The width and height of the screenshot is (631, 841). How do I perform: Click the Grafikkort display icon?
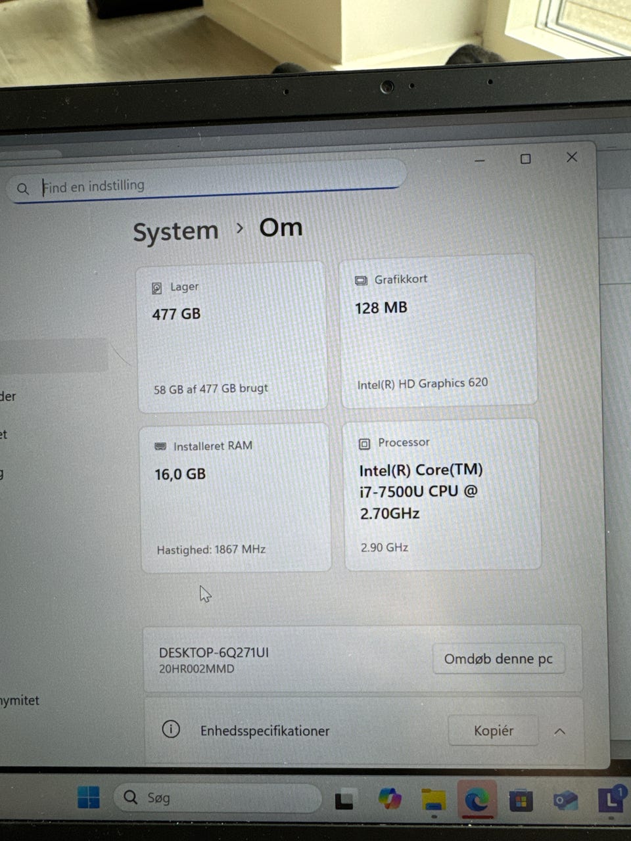[x=361, y=281]
